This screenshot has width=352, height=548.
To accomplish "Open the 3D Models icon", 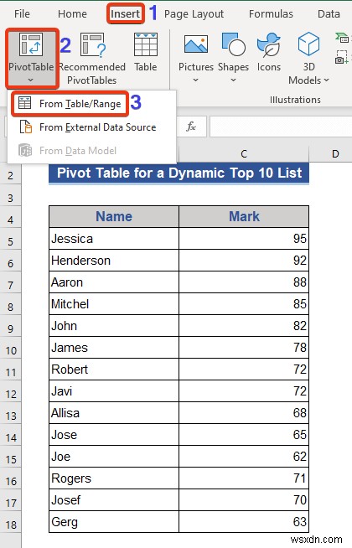I will coord(308,44).
